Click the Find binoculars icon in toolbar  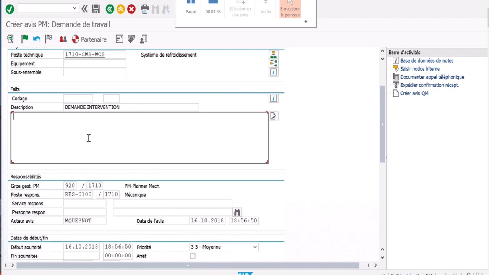[x=155, y=8]
